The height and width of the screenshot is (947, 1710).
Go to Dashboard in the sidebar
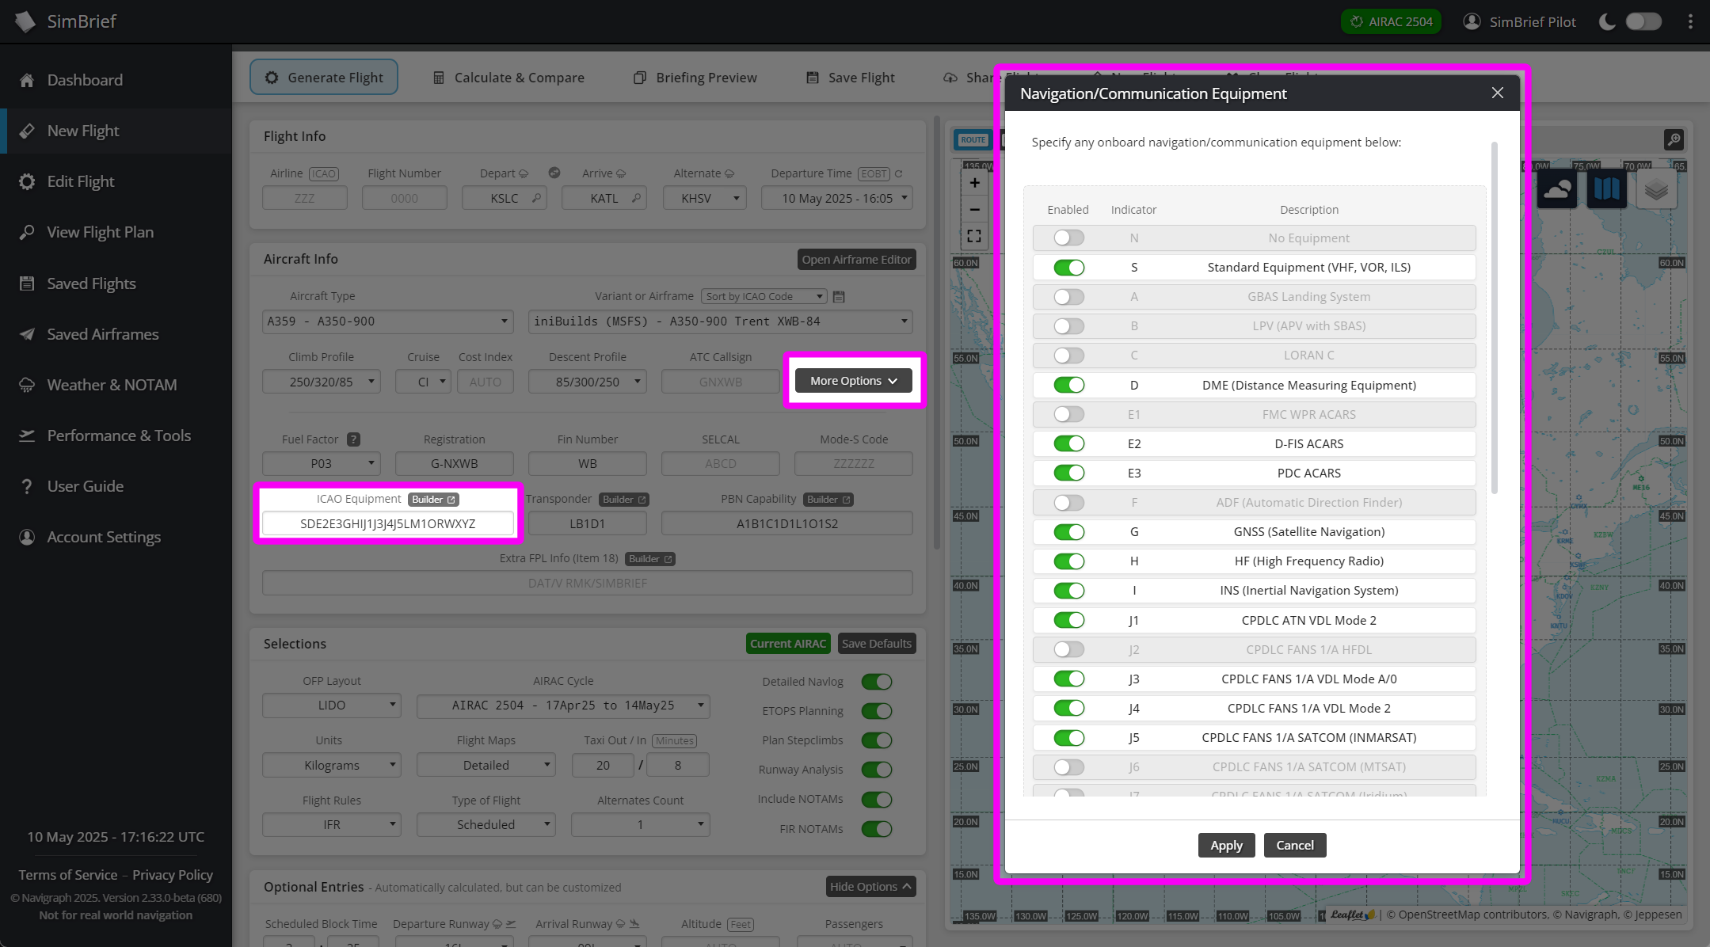[85, 79]
